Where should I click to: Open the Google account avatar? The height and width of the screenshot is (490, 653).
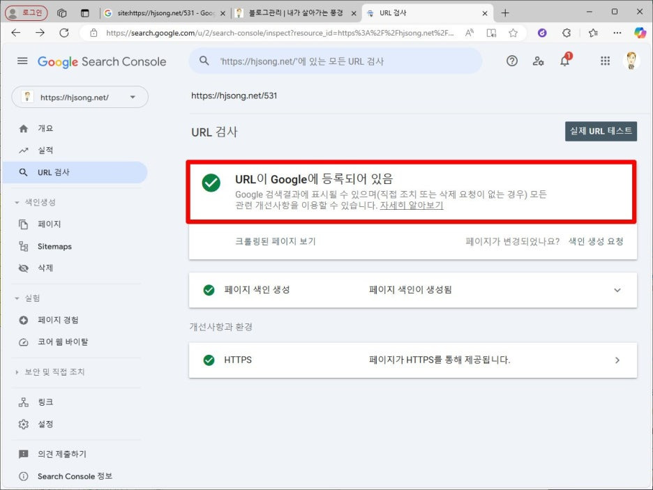point(631,61)
